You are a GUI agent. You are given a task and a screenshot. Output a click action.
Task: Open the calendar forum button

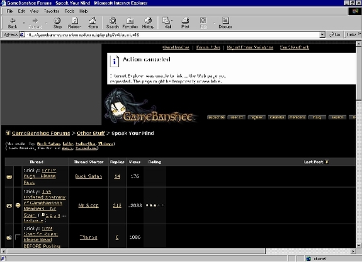(x=277, y=117)
